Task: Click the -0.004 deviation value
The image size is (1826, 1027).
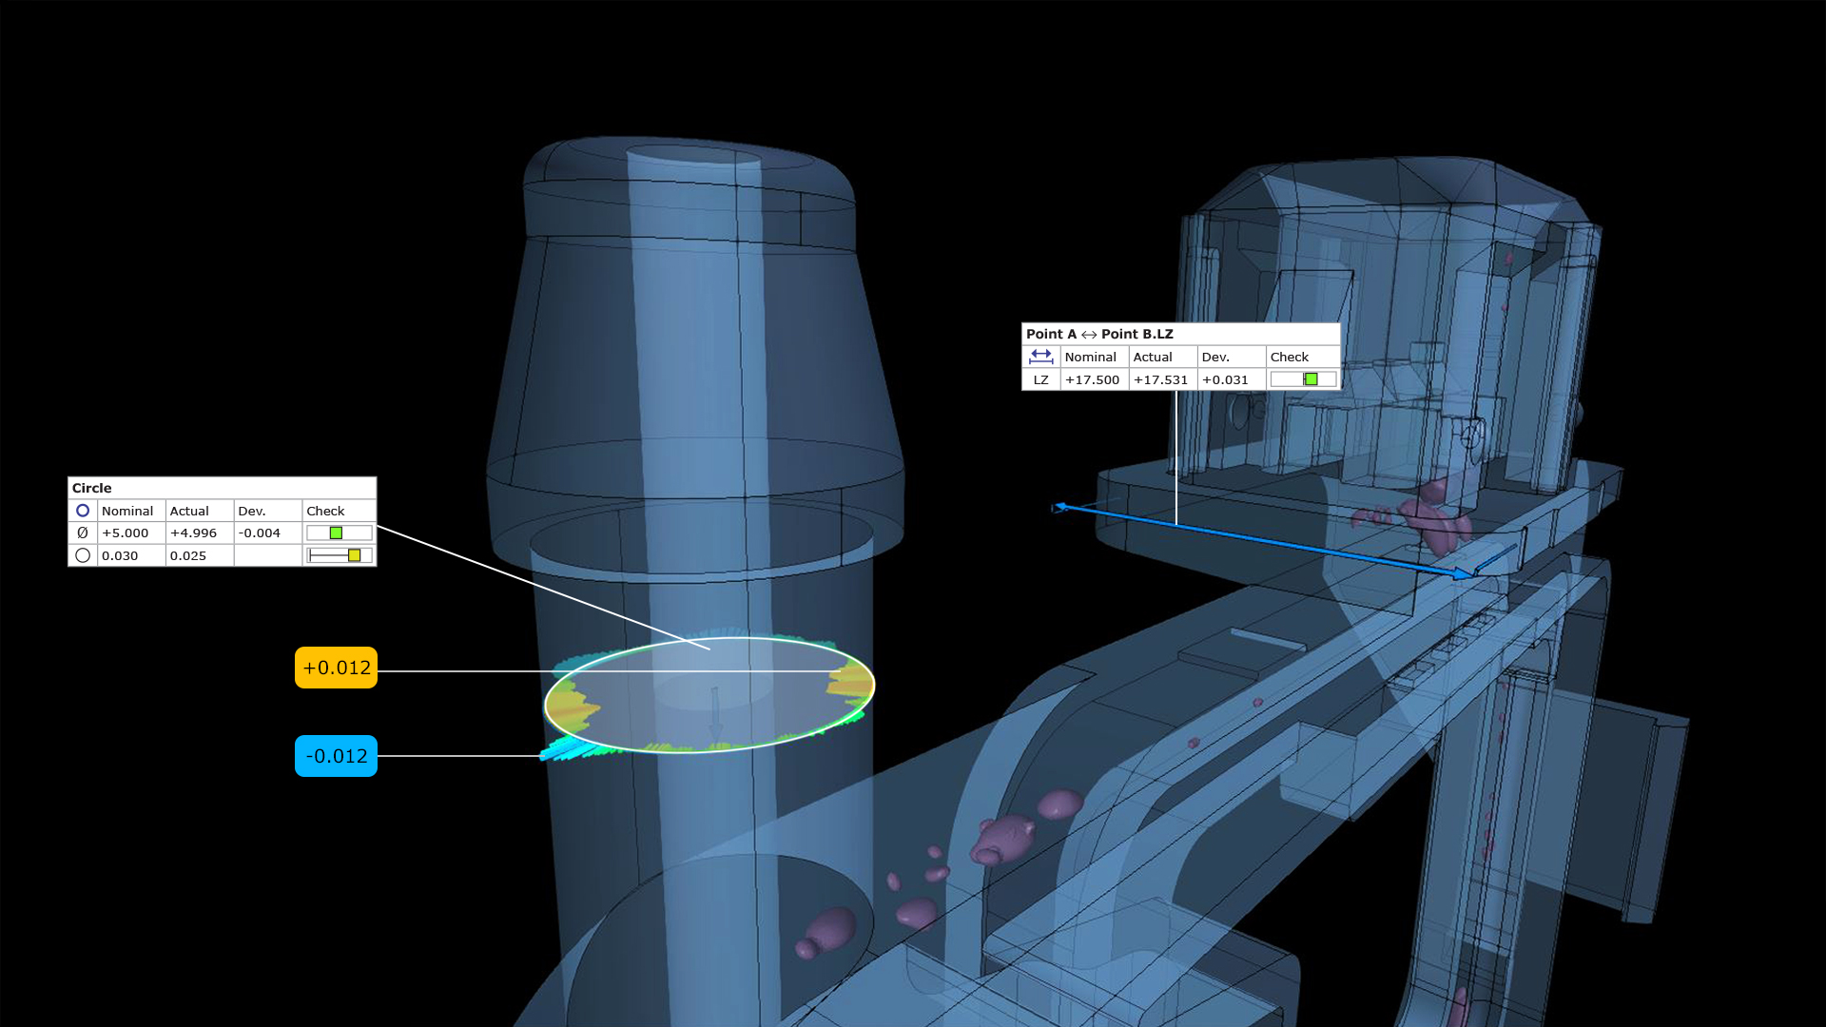Action: (x=260, y=533)
